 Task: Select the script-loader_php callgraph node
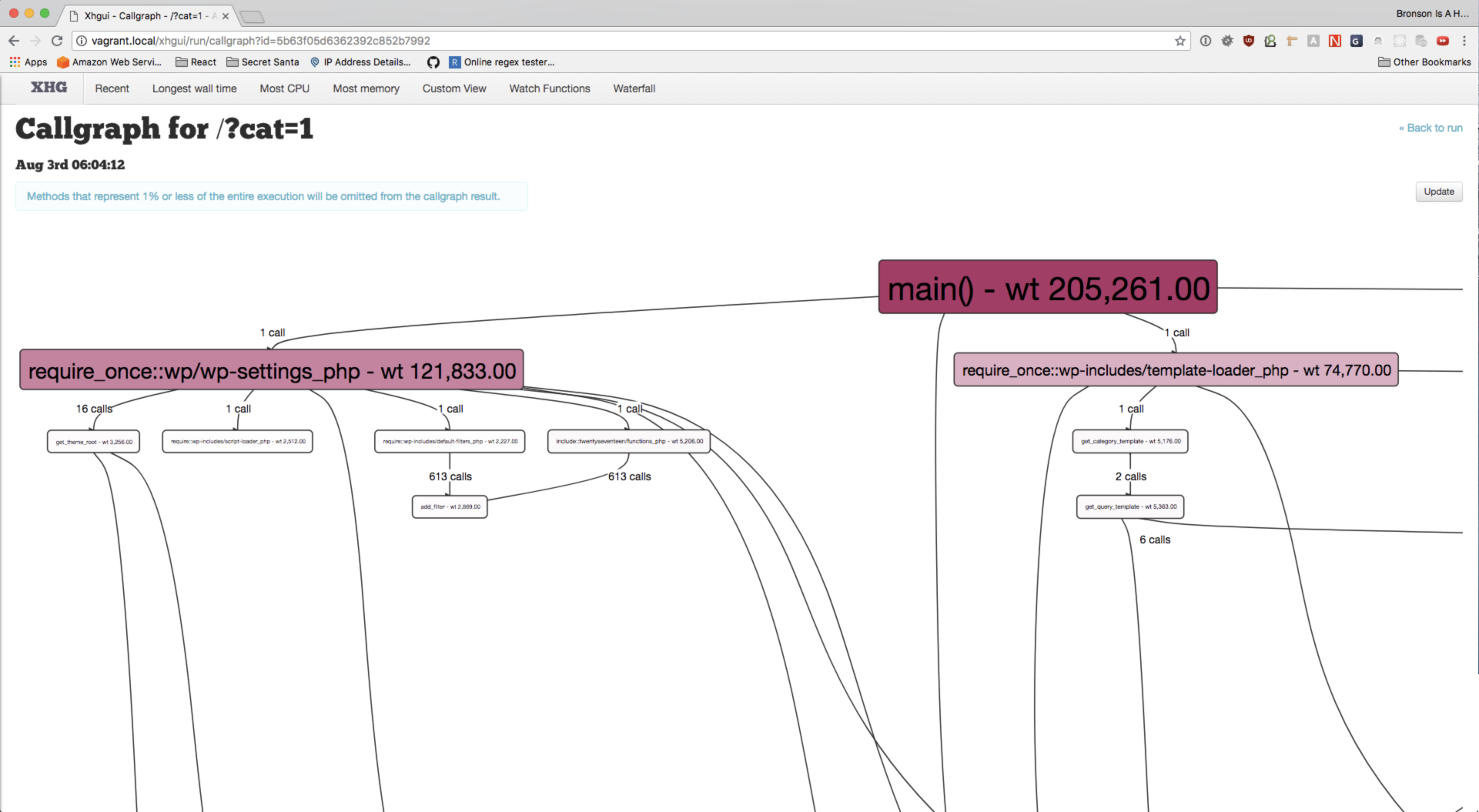click(238, 442)
